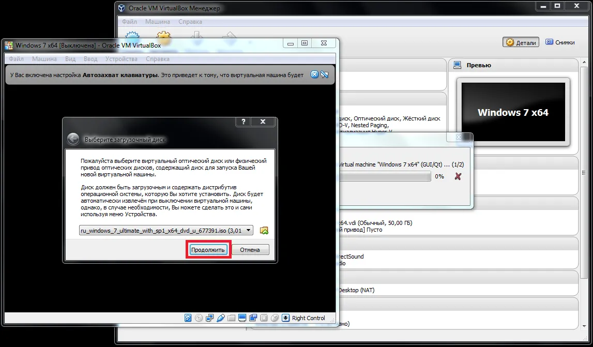
Task: Browse for disk image with folder icon
Action: [x=264, y=231]
